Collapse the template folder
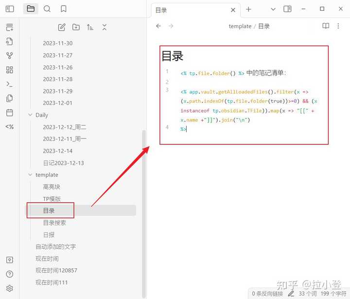 [30, 175]
